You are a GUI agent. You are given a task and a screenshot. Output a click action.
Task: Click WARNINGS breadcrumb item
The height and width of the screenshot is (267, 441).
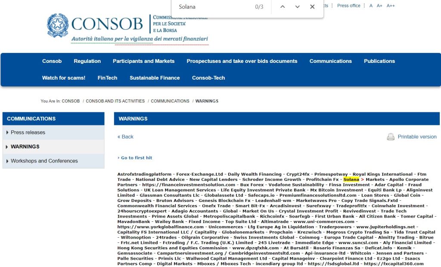pos(207,101)
